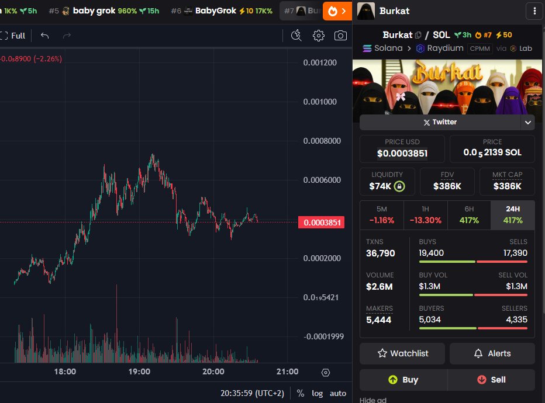
Task: Click the 3h pair age badge
Action: [463, 34]
